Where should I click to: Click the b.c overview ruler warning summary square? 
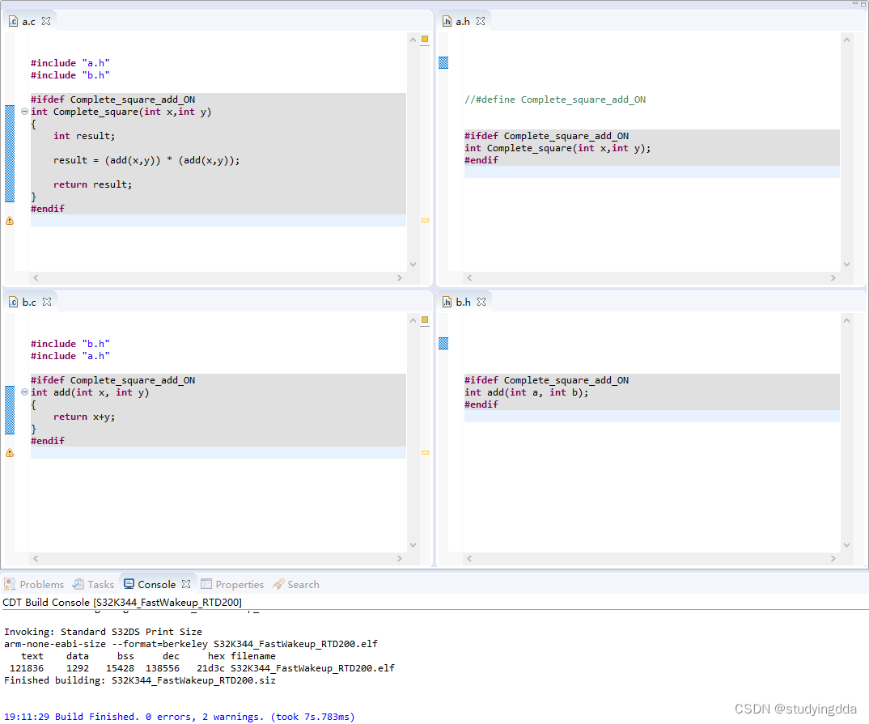[425, 320]
